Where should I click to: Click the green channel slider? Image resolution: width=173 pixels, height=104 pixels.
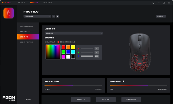click(87, 52)
